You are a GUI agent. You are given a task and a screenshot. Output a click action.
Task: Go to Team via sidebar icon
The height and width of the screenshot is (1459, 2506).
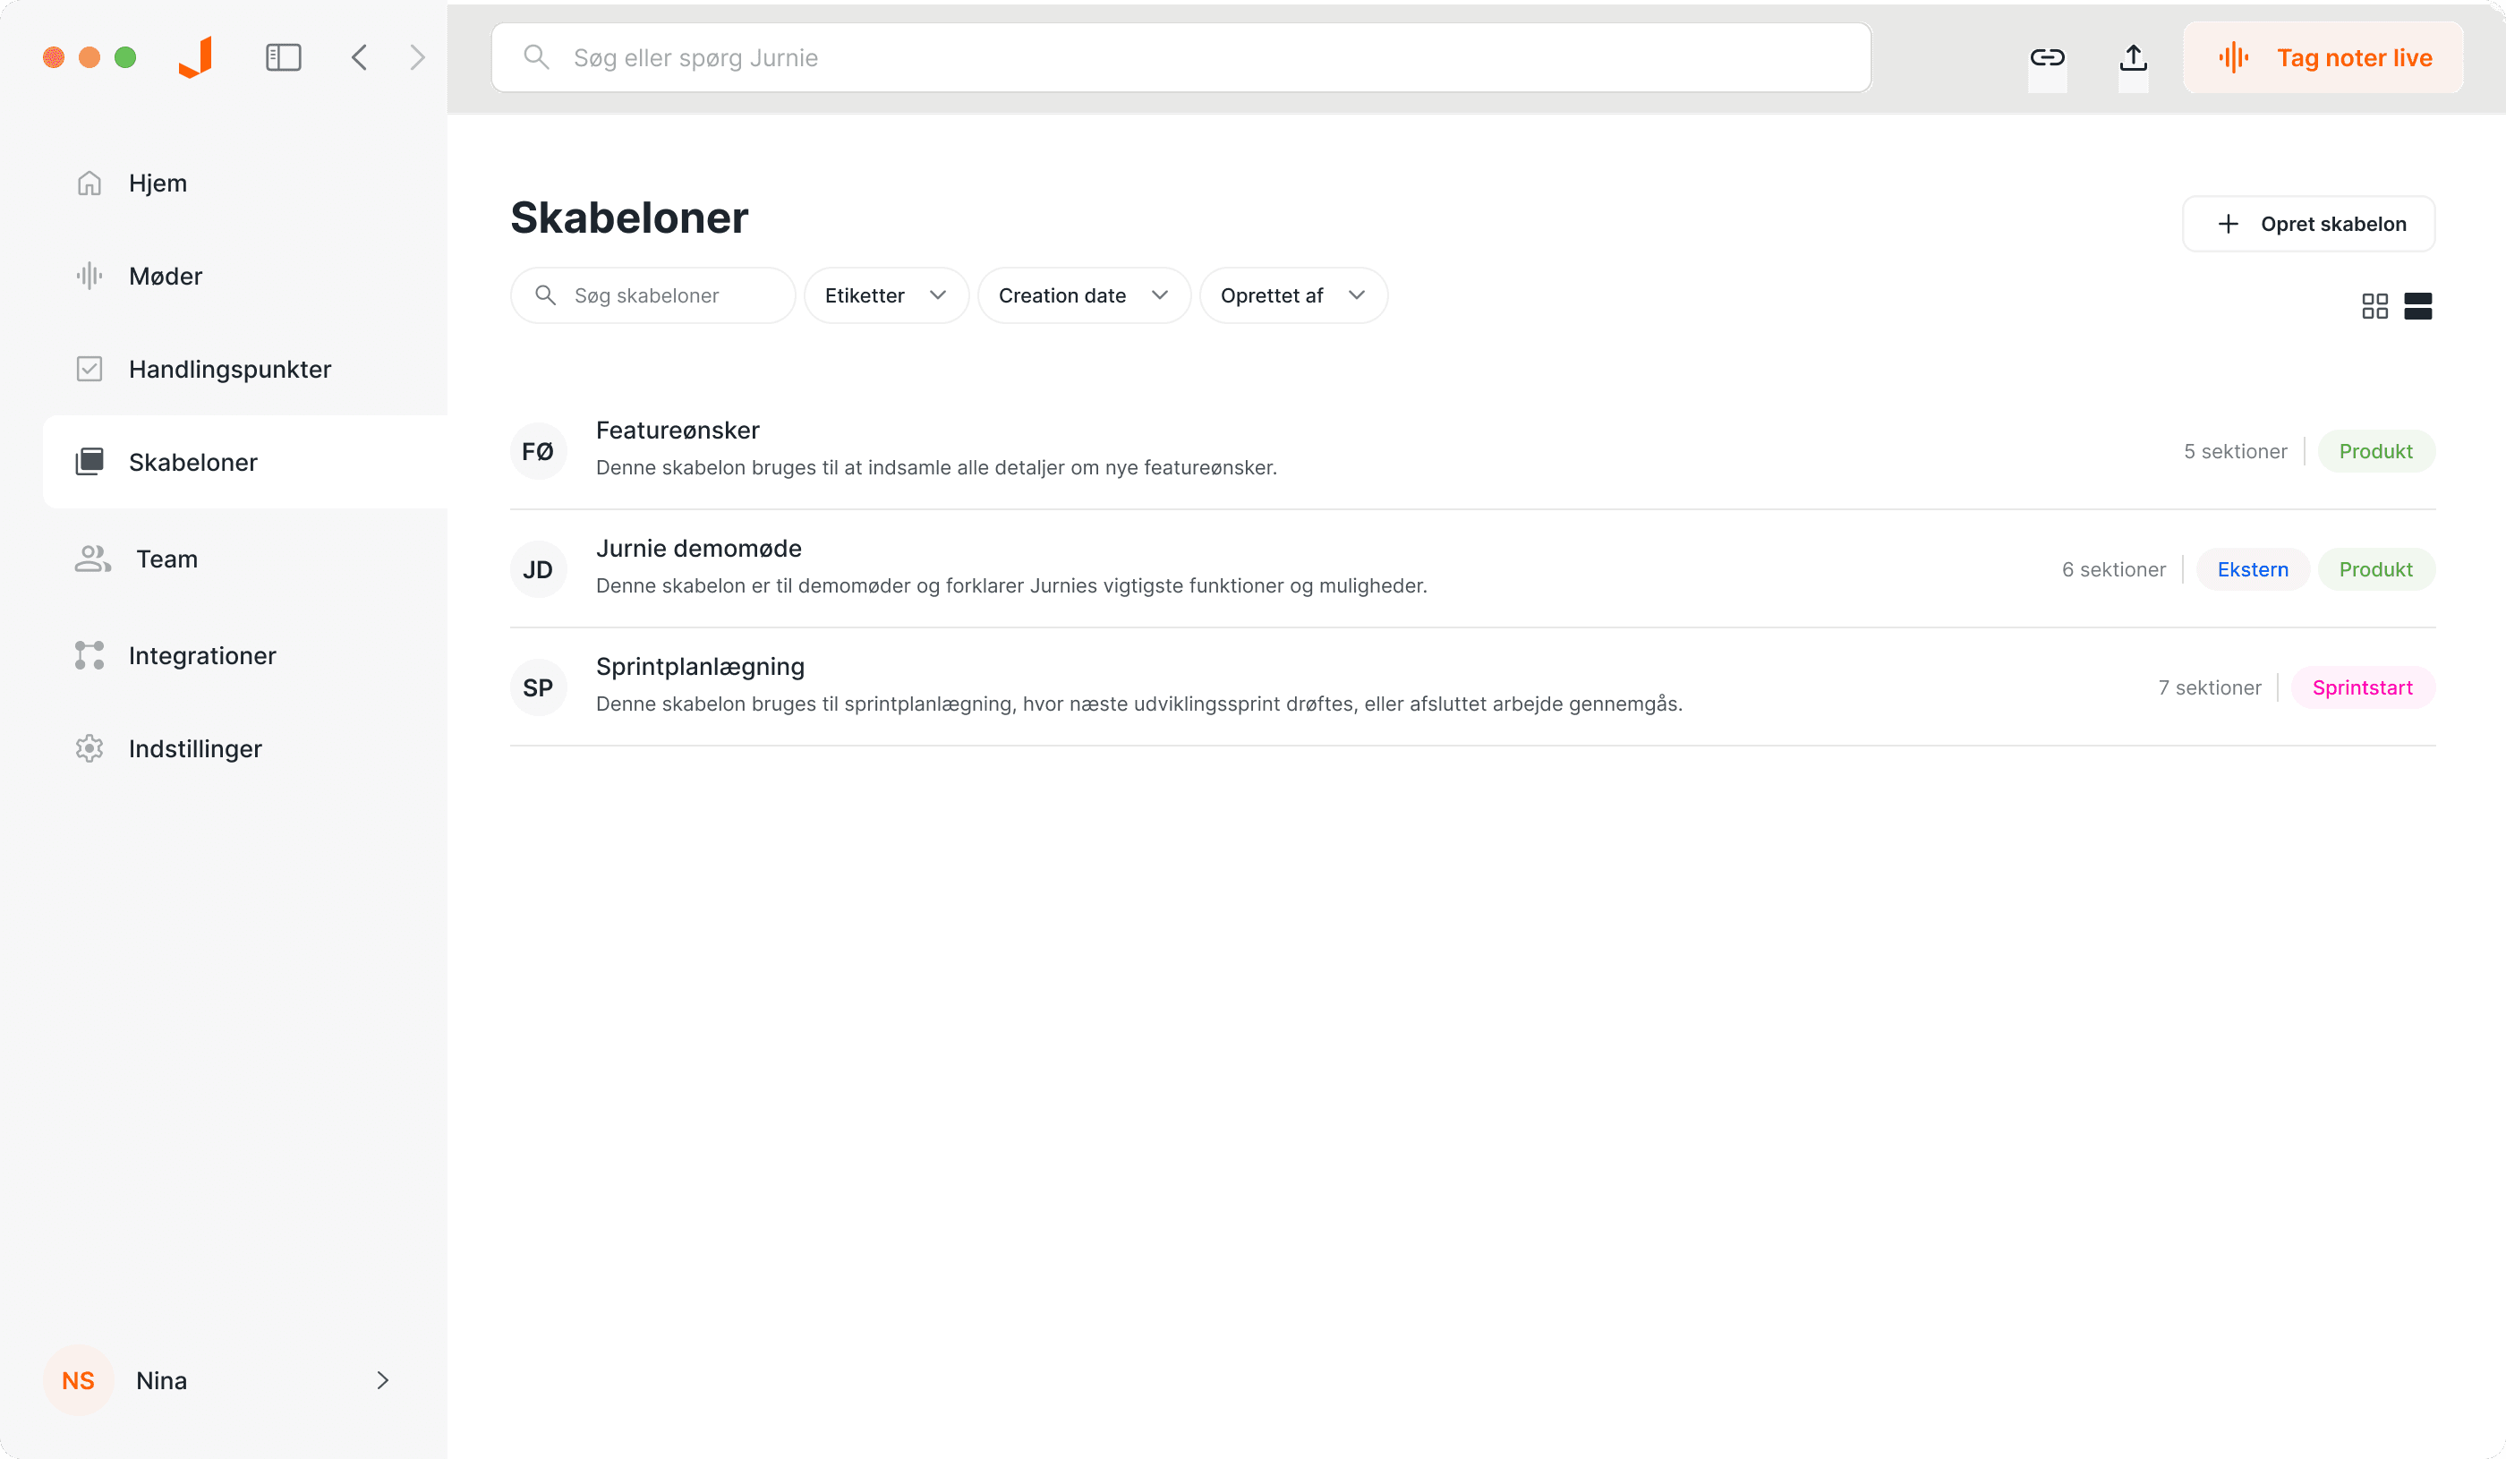point(166,558)
